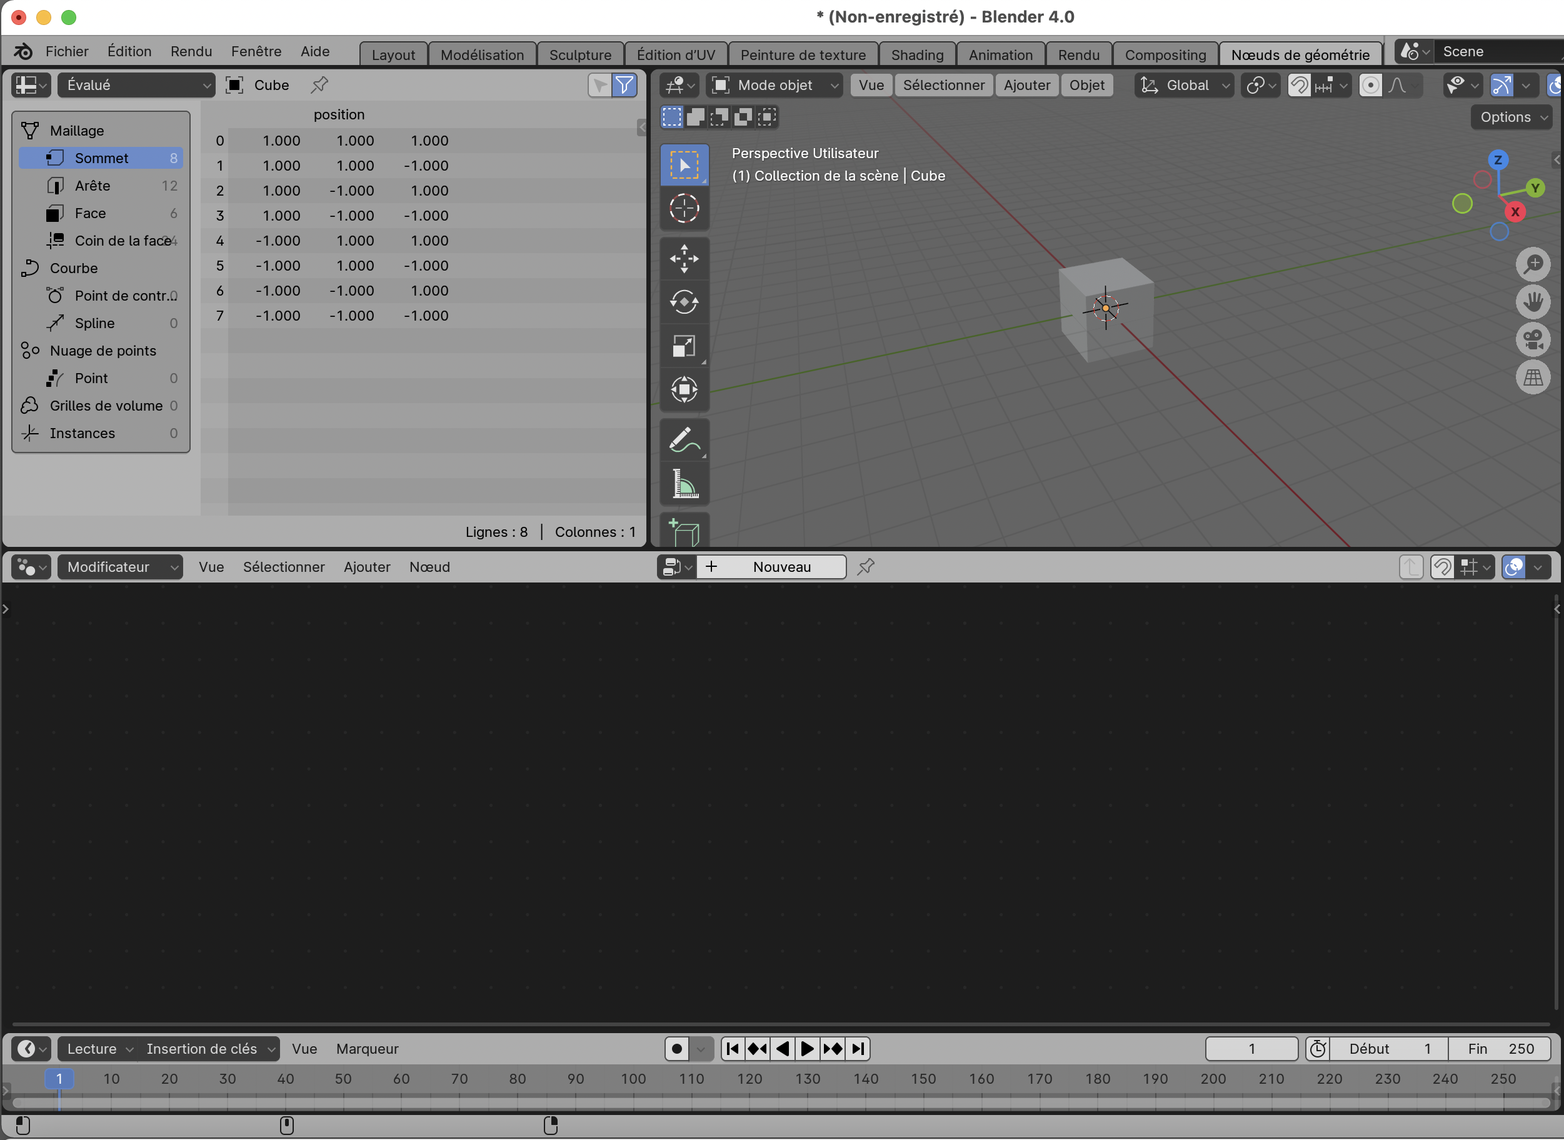
Task: Select the Annotate pencil tool
Action: (x=683, y=440)
